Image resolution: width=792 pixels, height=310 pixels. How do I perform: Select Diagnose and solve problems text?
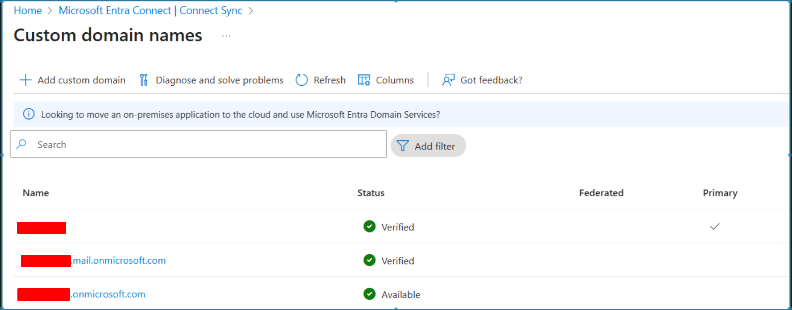pos(220,80)
